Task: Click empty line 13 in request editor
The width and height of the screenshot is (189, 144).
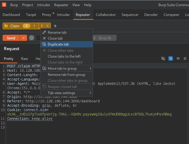Action: click(97, 127)
